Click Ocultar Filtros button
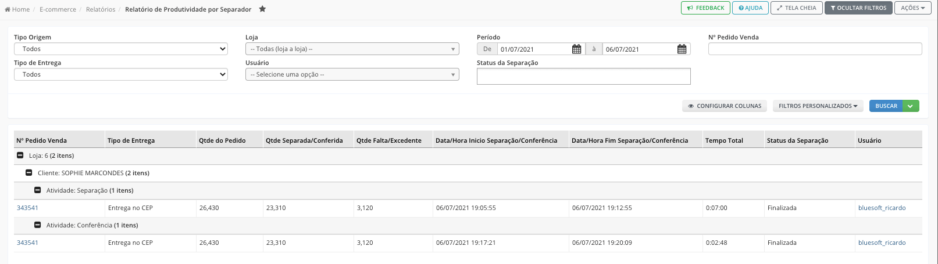 [858, 8]
